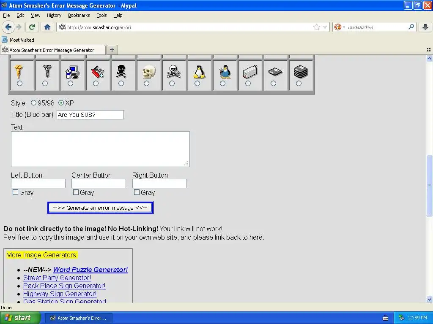Click the Left Button text field

(38, 184)
